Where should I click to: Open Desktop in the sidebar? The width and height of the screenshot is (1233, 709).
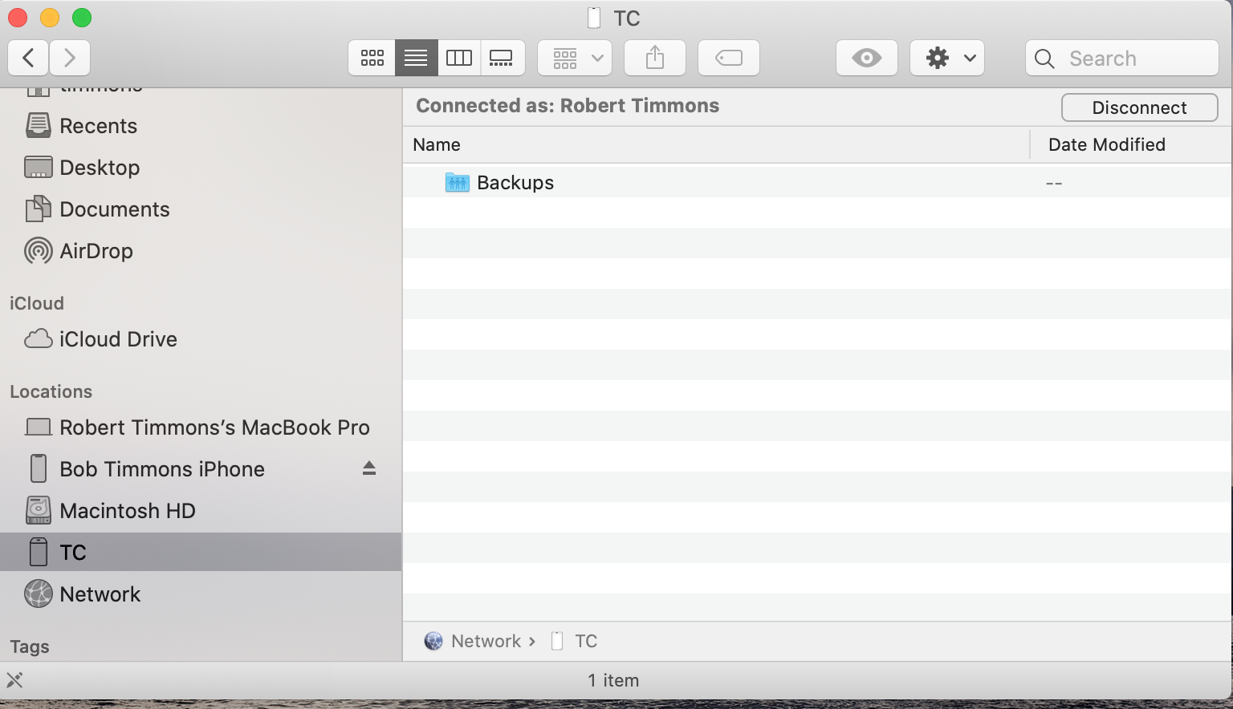coord(201,168)
